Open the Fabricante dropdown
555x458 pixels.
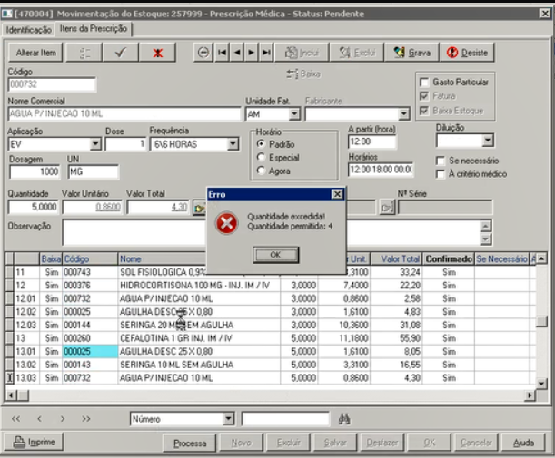[403, 114]
